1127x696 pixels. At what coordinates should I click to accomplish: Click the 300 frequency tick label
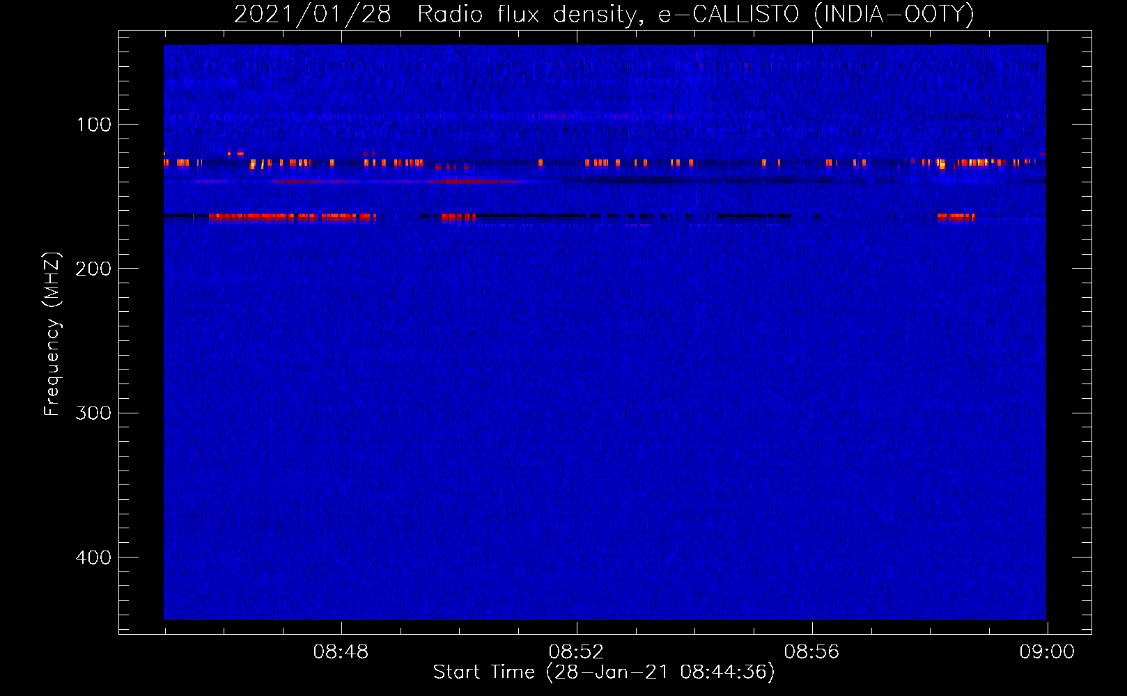pos(93,413)
